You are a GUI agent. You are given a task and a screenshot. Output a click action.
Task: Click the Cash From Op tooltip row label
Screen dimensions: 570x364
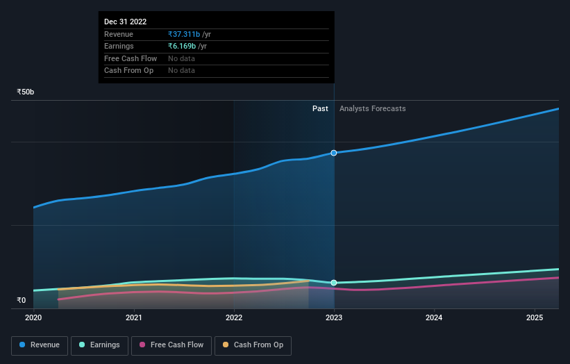[x=128, y=71]
